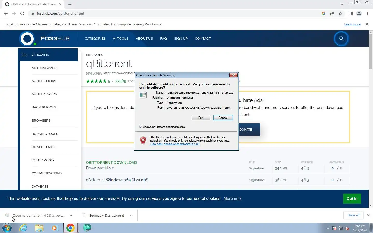Click Run in Security Warning dialog

tap(201, 118)
